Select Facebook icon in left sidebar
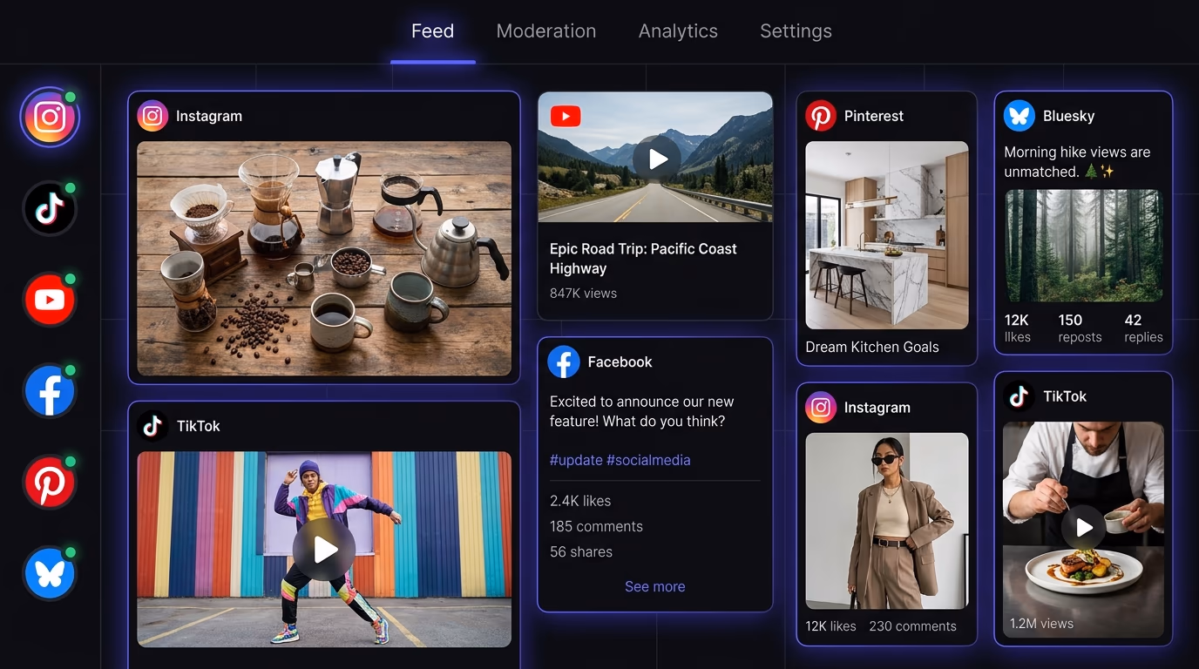1199x669 pixels. 50,391
